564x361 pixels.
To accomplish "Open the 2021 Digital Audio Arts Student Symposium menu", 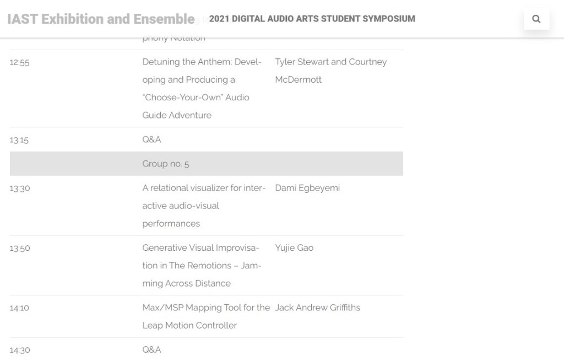I will coord(312,19).
